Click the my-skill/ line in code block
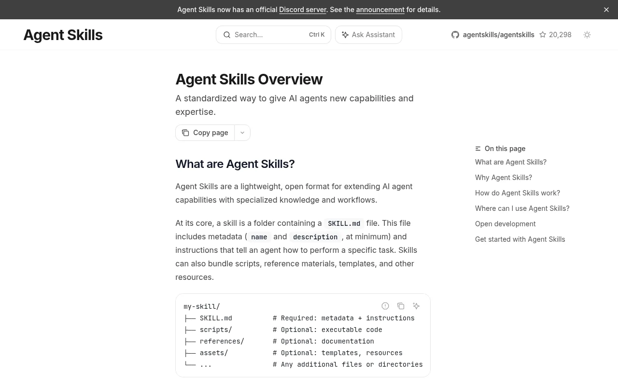 pyautogui.click(x=202, y=306)
